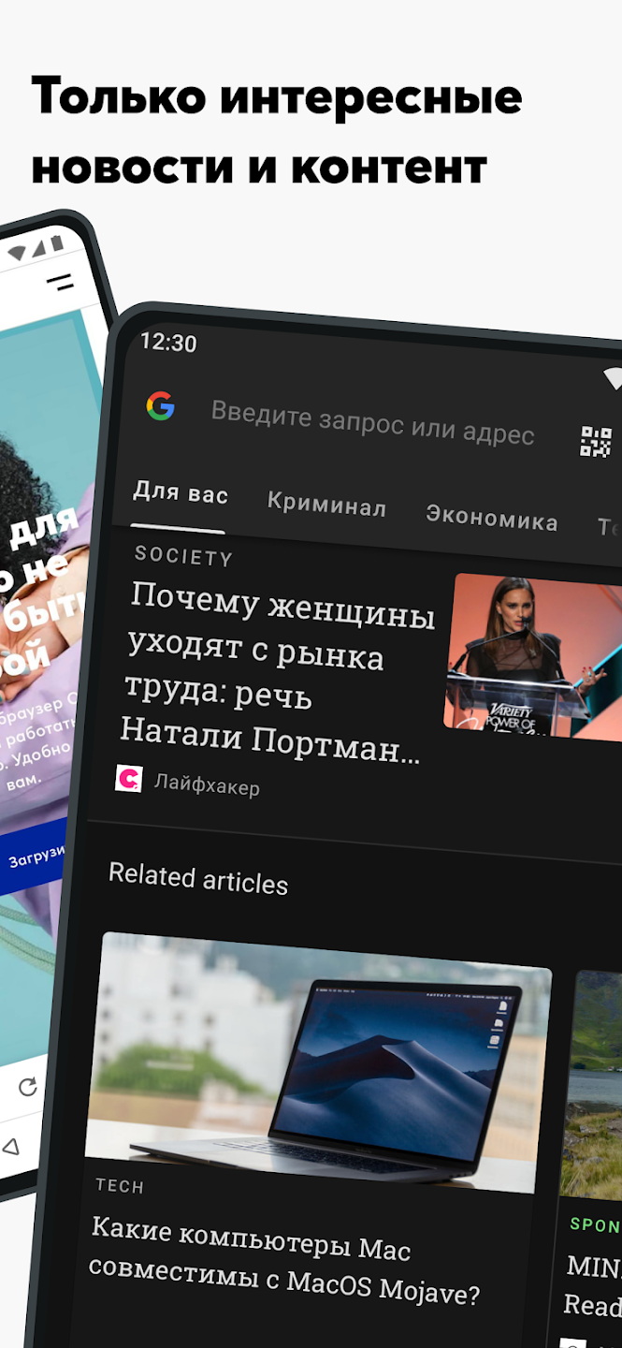Tap the back triangle navigation button
622x1348 pixels.
coord(10,1146)
